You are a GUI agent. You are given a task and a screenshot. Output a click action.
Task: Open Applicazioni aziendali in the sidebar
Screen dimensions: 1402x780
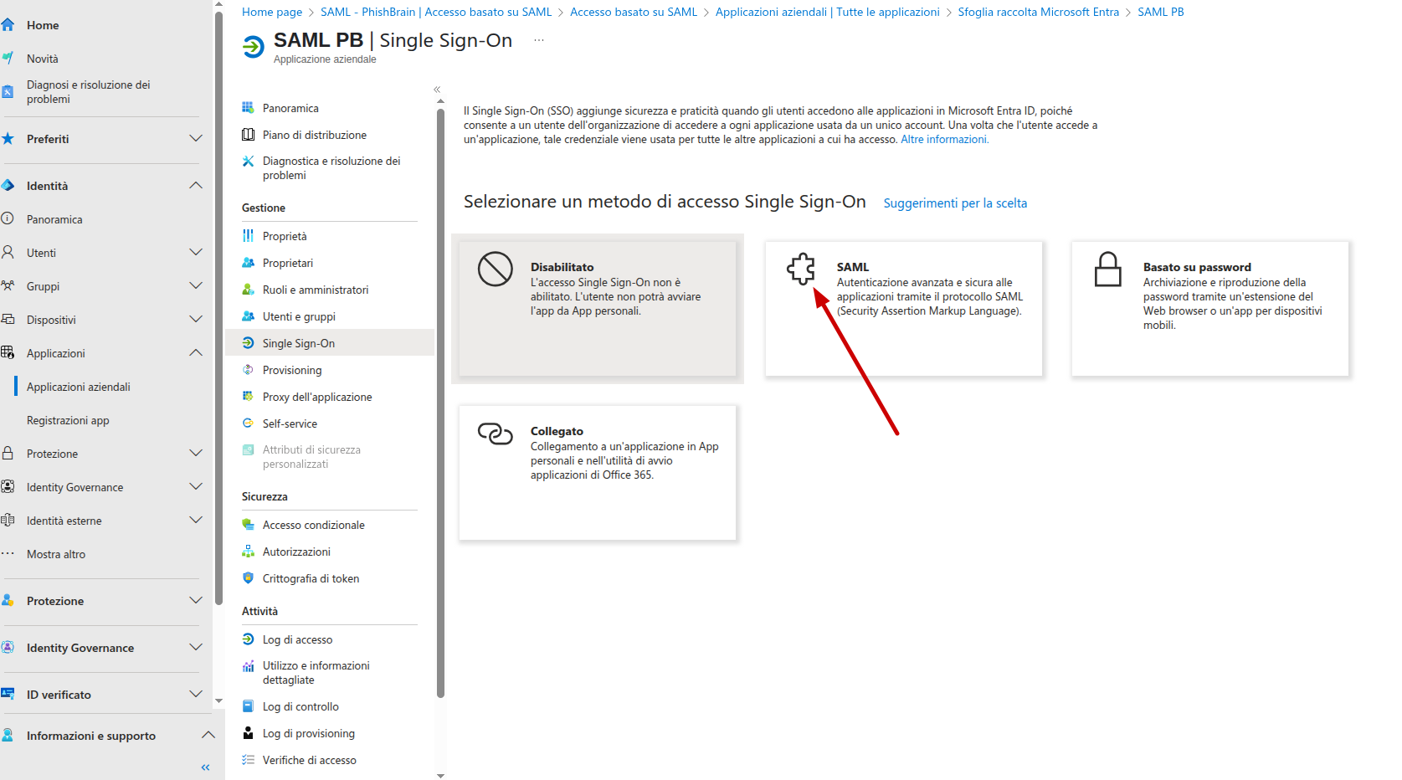[x=79, y=387]
